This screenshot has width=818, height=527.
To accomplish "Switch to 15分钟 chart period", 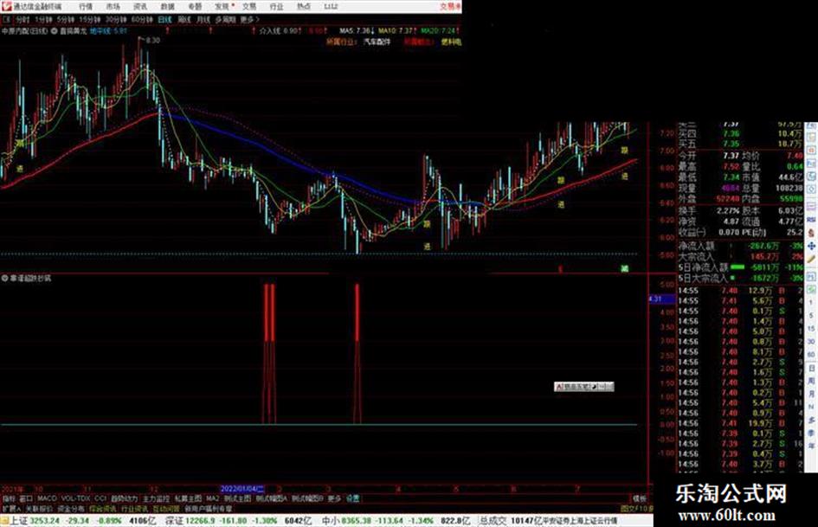I will click(89, 20).
